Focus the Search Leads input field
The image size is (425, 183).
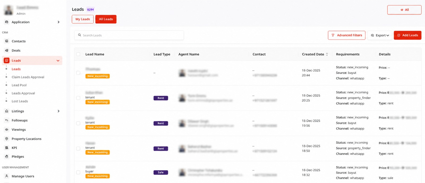coord(129,35)
